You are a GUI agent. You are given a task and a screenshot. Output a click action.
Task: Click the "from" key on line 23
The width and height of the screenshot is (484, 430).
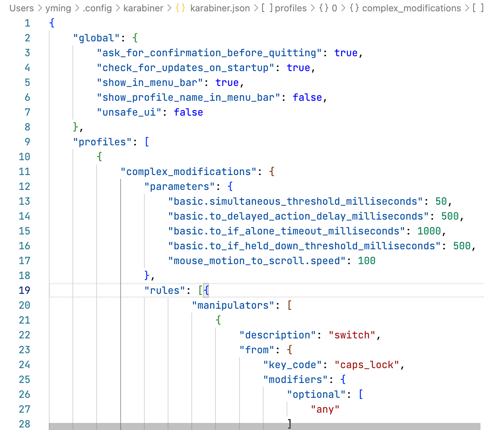click(257, 350)
